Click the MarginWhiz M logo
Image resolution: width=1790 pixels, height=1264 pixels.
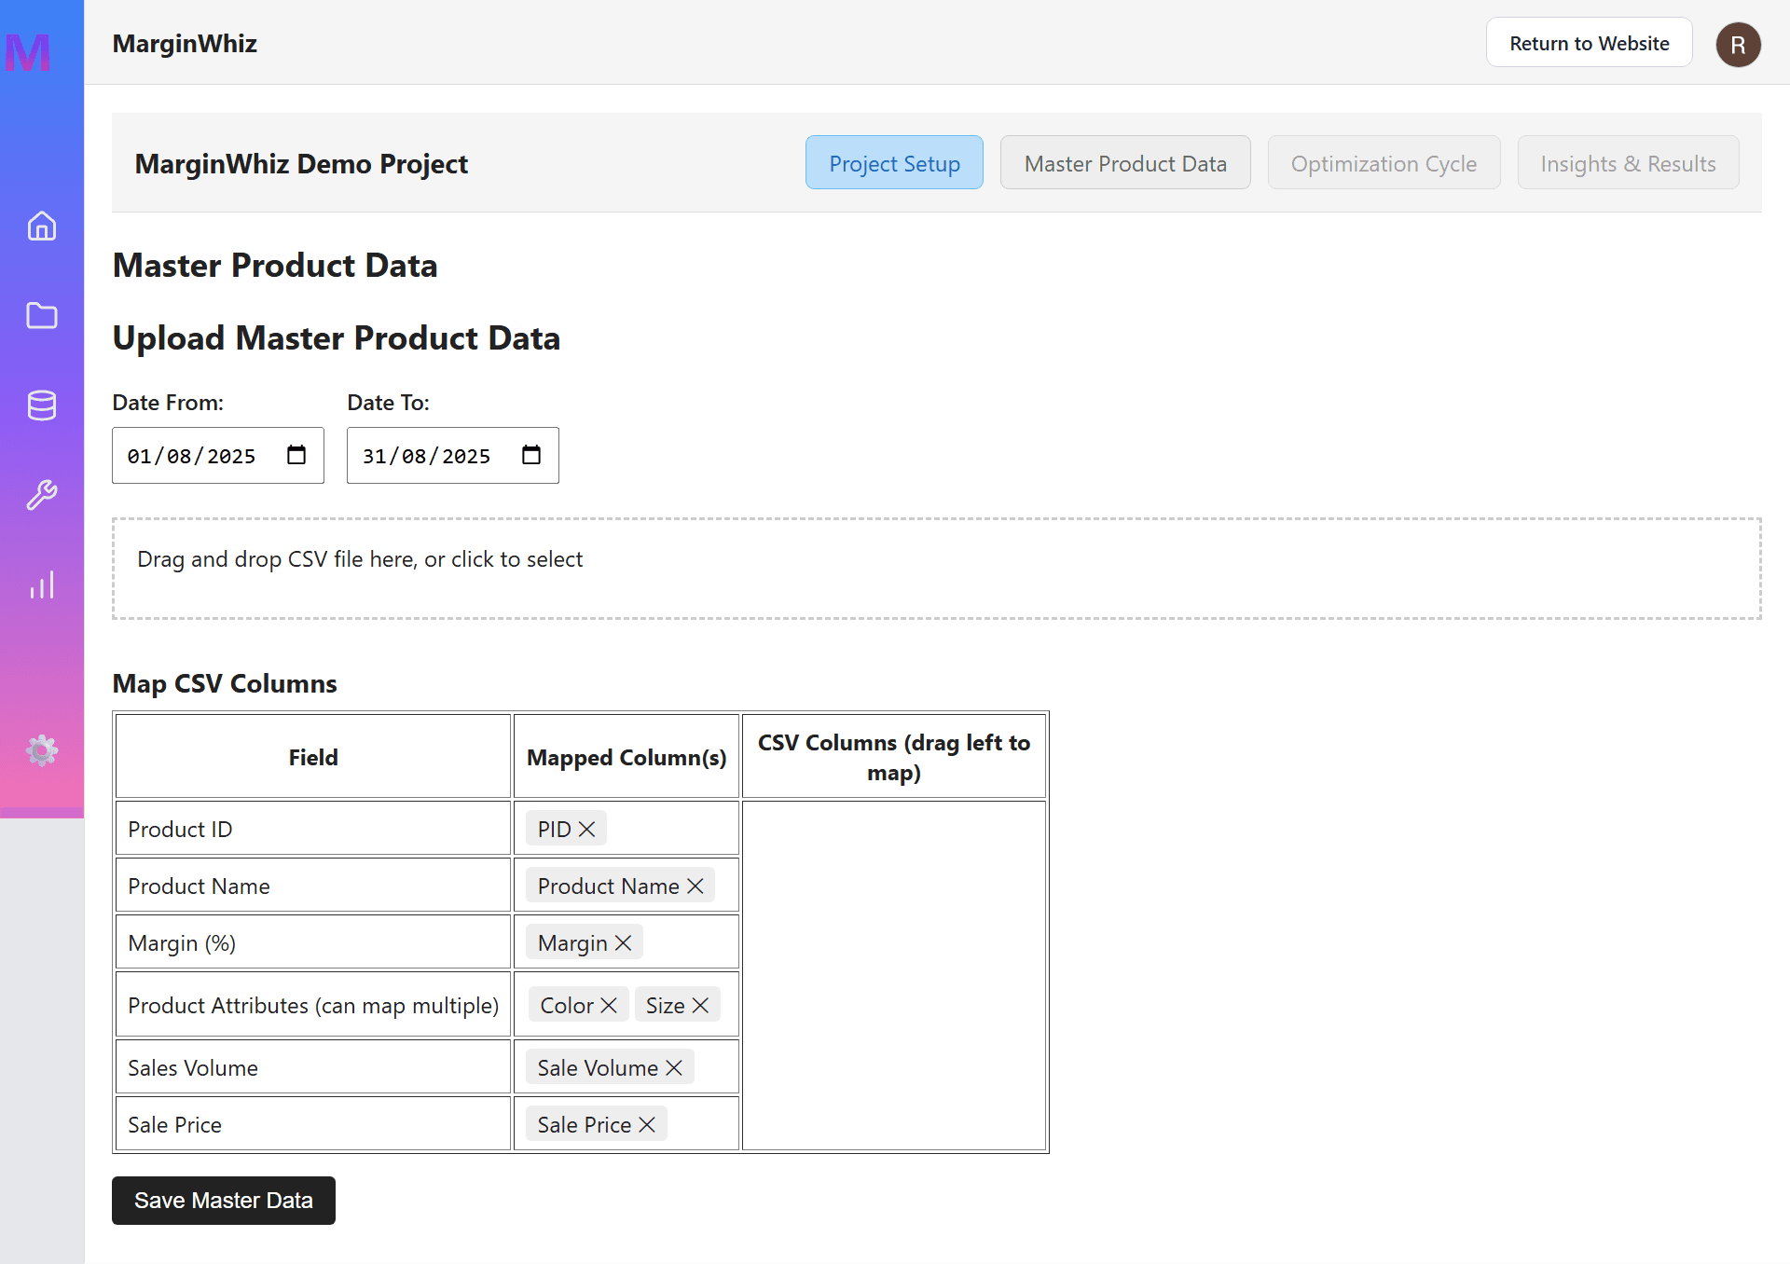coord(28,51)
